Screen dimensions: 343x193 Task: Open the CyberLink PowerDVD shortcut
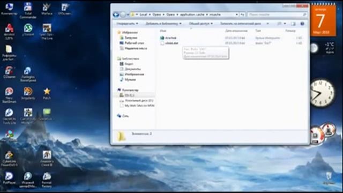click(x=9, y=159)
